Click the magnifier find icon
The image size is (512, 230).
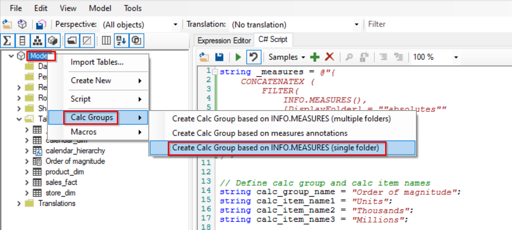click(349, 57)
